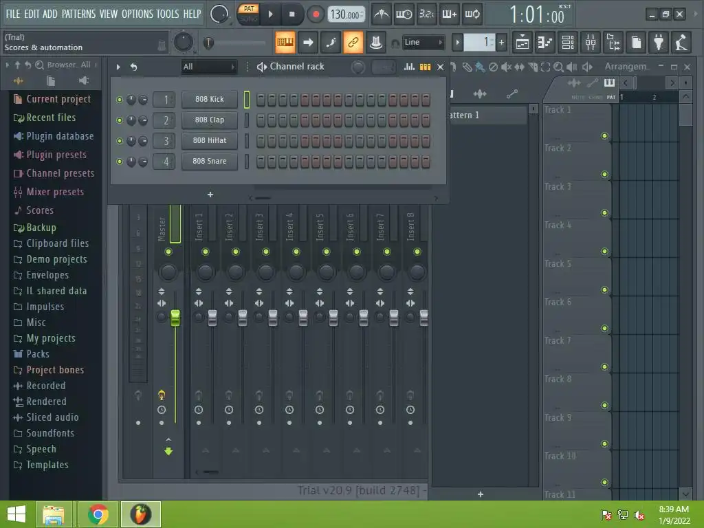The width and height of the screenshot is (704, 528).
Task: Open the Line snap dropdown
Action: pyautogui.click(x=423, y=42)
